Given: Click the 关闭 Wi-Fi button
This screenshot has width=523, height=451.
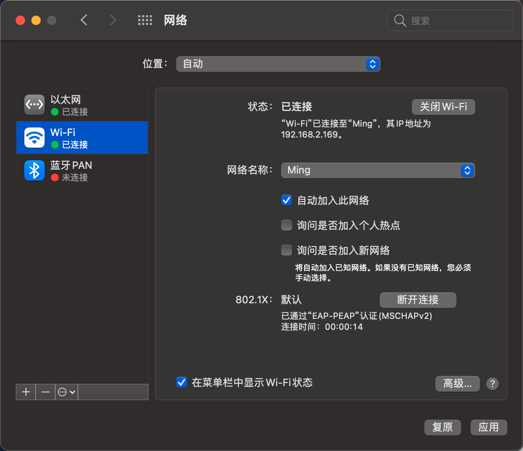Looking at the screenshot, I should pos(443,107).
